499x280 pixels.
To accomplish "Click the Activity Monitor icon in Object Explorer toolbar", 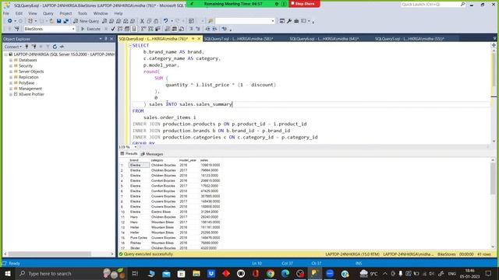I will pyautogui.click(x=62, y=47).
